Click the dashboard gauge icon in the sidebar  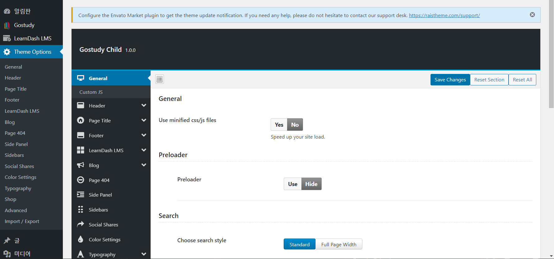pos(7,11)
